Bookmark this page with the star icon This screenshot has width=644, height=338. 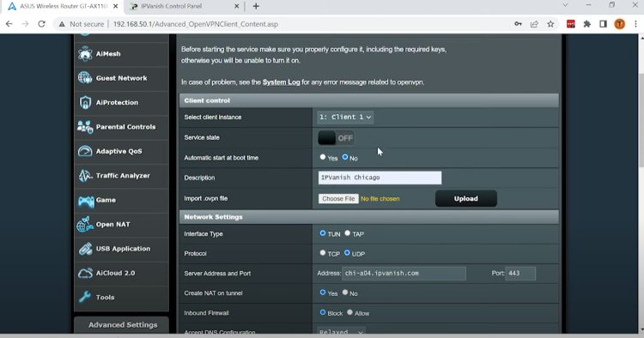(x=550, y=24)
